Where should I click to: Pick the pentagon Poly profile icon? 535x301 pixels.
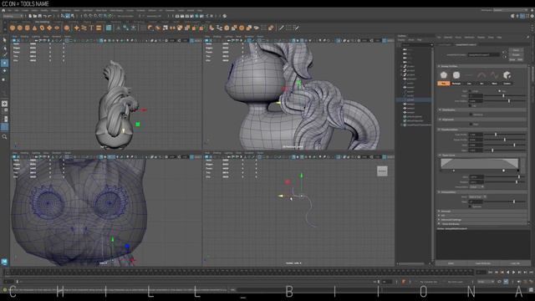coord(444,75)
